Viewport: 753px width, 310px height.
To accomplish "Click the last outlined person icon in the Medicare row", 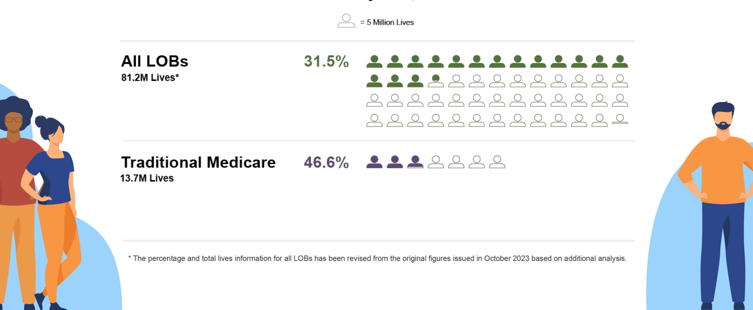I will 497,162.
